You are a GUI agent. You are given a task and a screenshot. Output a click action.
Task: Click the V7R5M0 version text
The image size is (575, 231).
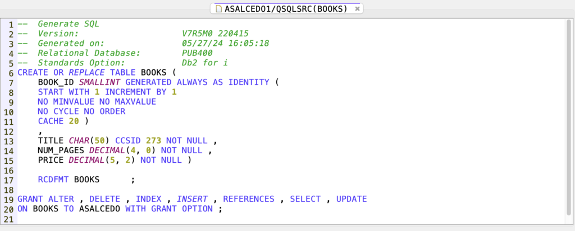199,34
